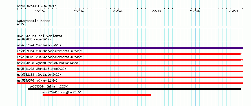Click the red nsv6362188 variant bar
The width and height of the screenshot is (251, 106).
(130, 77)
